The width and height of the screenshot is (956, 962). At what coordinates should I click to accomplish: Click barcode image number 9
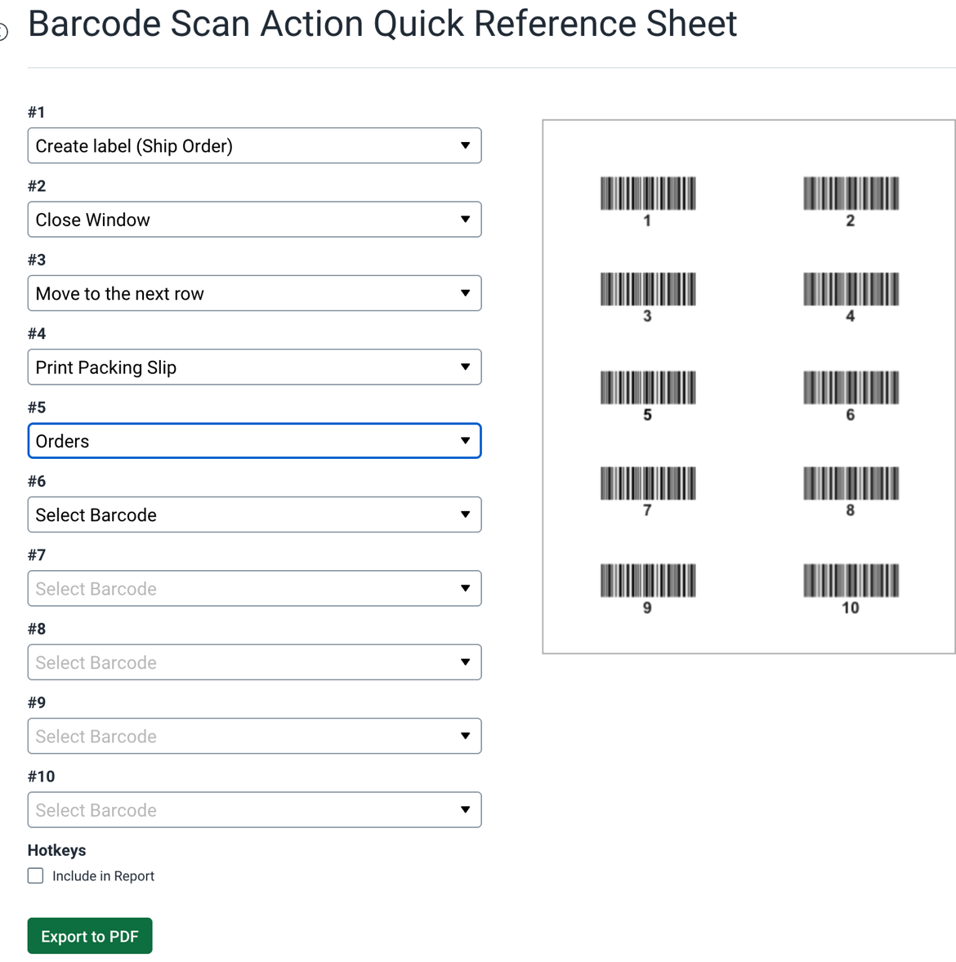648,581
